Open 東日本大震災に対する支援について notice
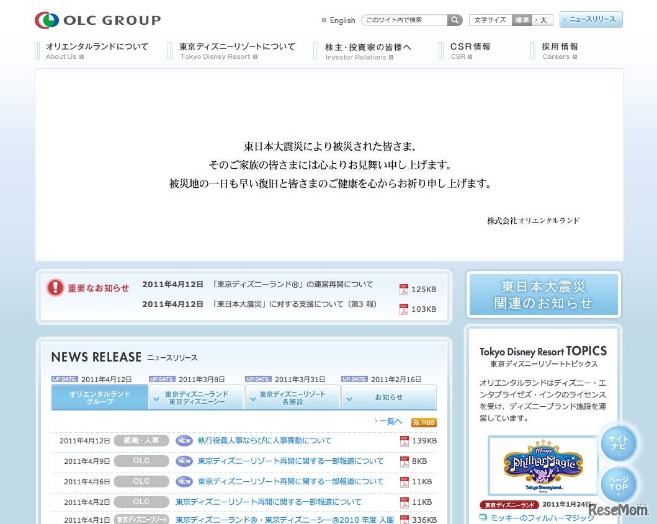This screenshot has height=524, width=657. 294,304
